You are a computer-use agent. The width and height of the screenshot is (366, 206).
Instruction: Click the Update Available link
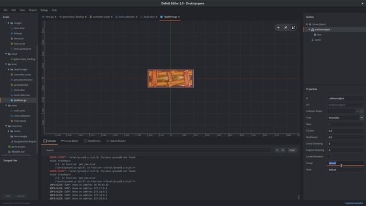click(x=354, y=203)
